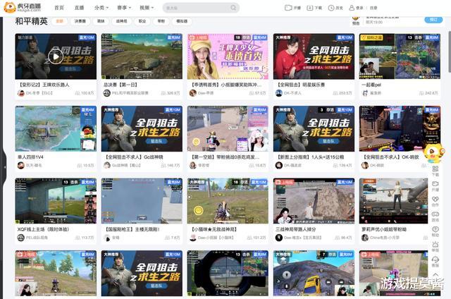Screen dimensions: 451x299
Task: Click the 合作 handshake icon in the right sidebar
Action: pyautogui.click(x=435, y=199)
